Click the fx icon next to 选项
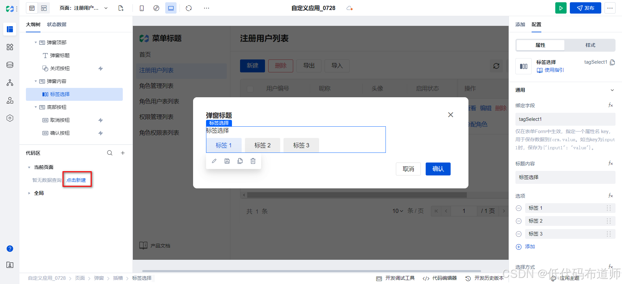Screen dimensions: 622x284 coord(611,196)
